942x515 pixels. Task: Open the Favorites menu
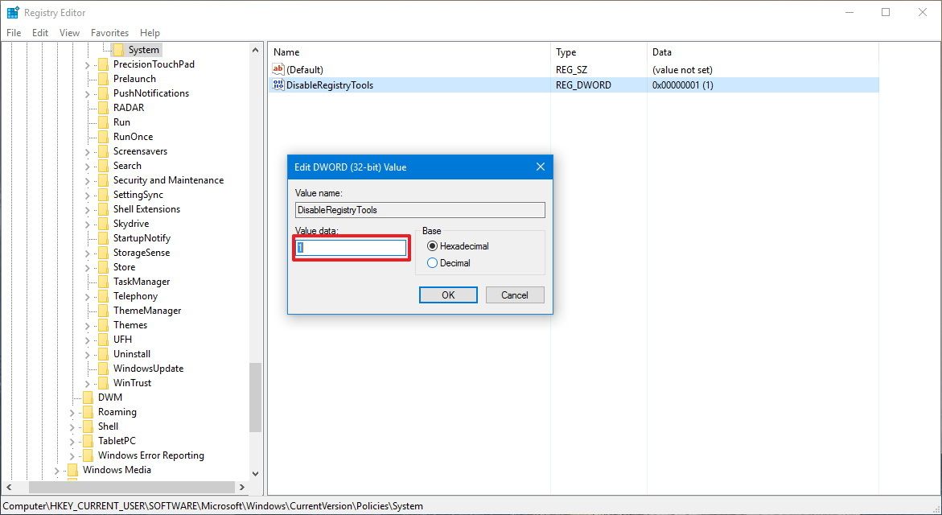pos(109,32)
